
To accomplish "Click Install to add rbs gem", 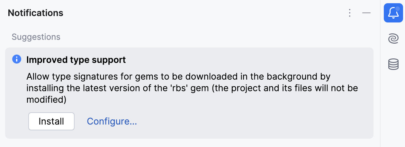I will (x=51, y=121).
